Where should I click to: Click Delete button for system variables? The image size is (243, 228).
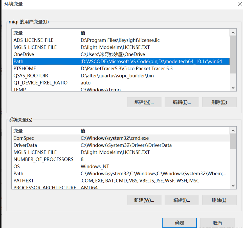(x=219, y=200)
